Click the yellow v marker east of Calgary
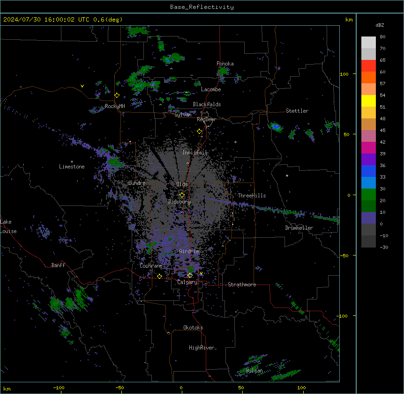 201,273
